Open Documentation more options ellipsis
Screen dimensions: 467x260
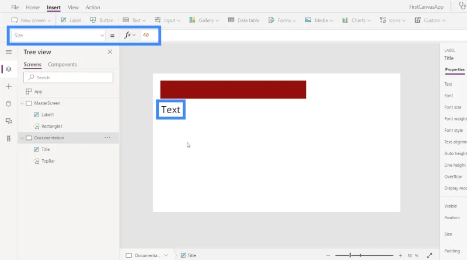[107, 138]
